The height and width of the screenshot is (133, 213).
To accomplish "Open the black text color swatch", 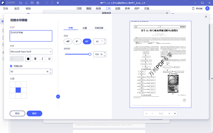I will click(x=28, y=59).
